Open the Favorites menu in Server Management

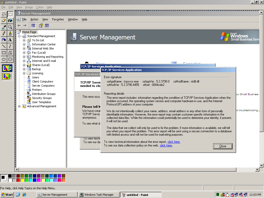point(58,19)
